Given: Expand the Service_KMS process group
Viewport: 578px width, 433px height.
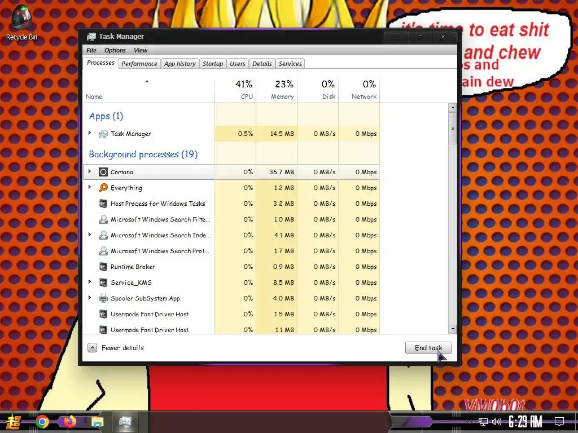Looking at the screenshot, I should (90, 282).
